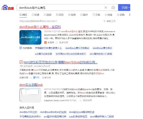Image resolution: width=143 pixels, height=119 pixels.
Task: Open the 贴吧 tab
Action: click(x=72, y=15)
